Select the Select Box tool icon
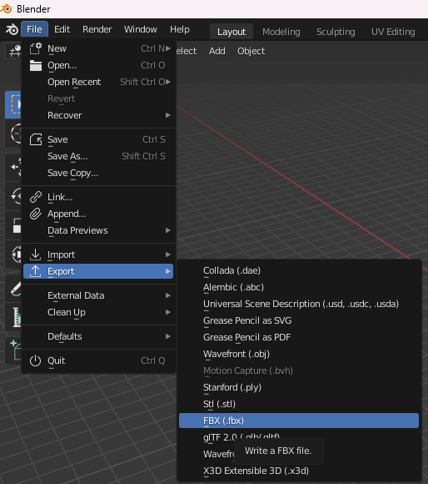The image size is (428, 484). coord(13,105)
